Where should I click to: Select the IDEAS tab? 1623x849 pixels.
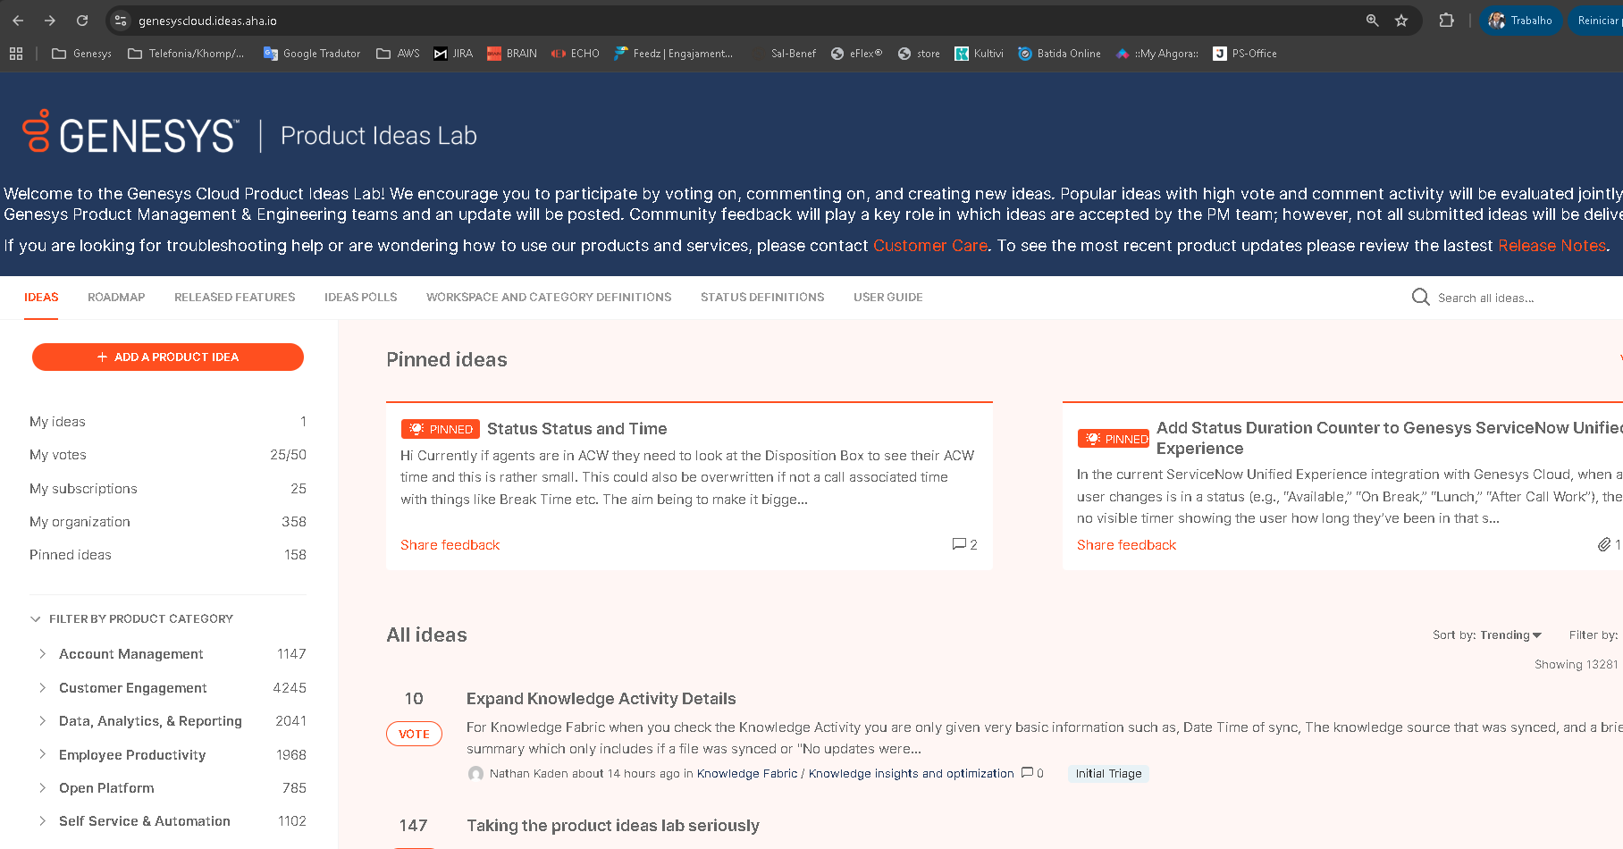pyautogui.click(x=41, y=298)
